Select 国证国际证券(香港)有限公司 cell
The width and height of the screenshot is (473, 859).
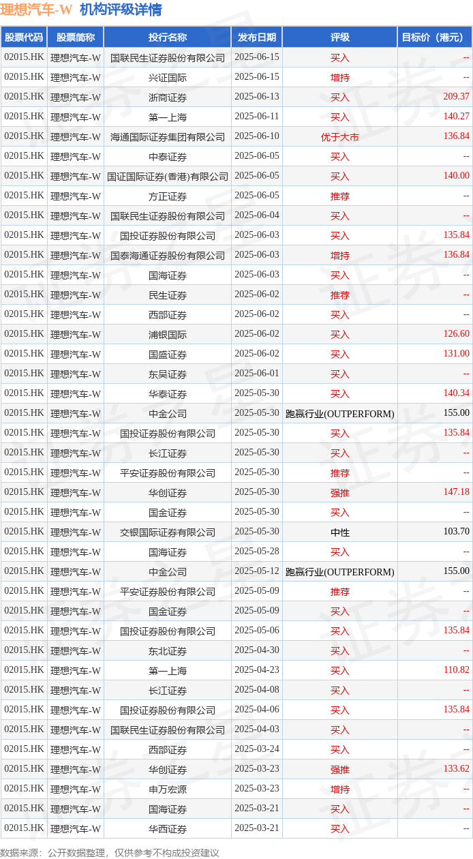168,177
